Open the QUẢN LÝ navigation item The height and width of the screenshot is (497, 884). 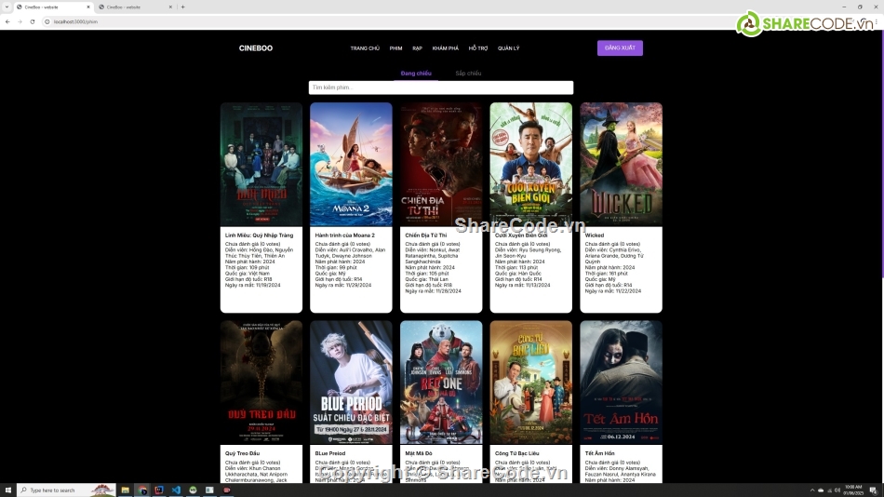(x=508, y=48)
